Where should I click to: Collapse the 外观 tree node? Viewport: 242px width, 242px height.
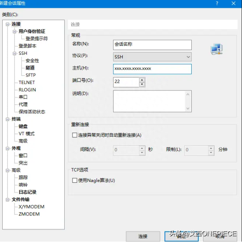pos(7,148)
